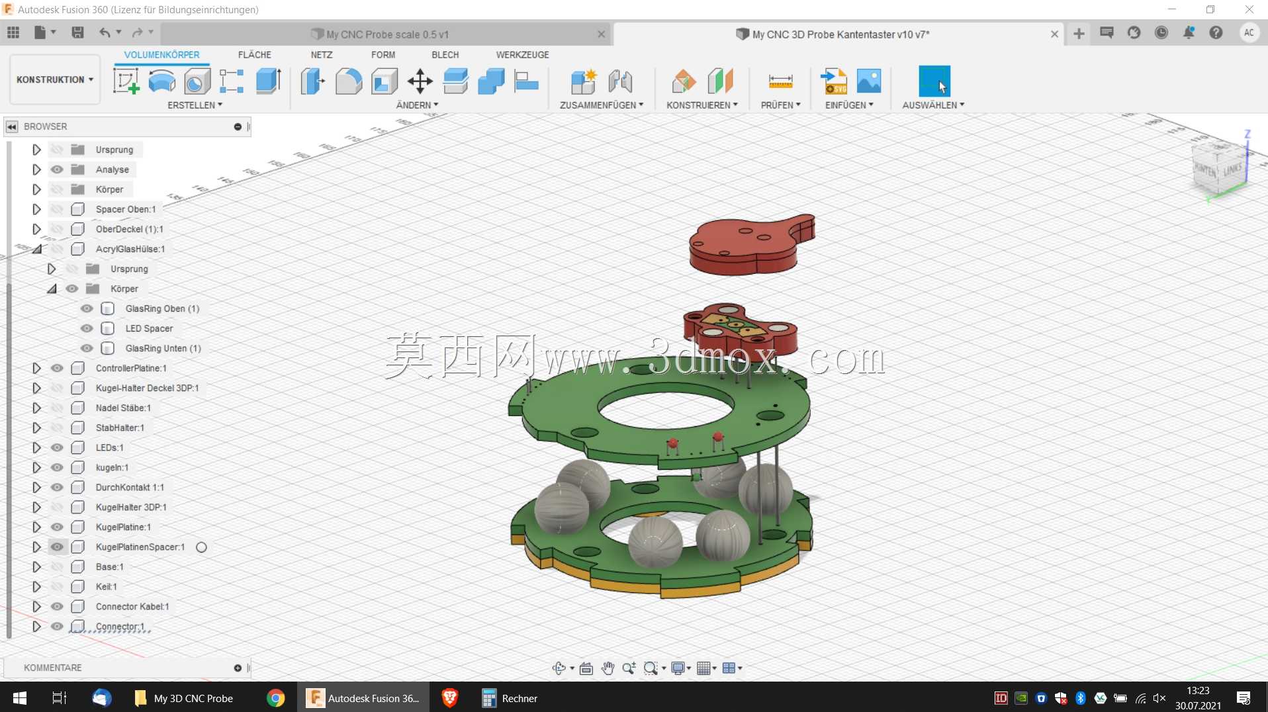This screenshot has width=1268, height=712.
Task: Expand the Spacer Oben:1 tree node
Action: 36,209
